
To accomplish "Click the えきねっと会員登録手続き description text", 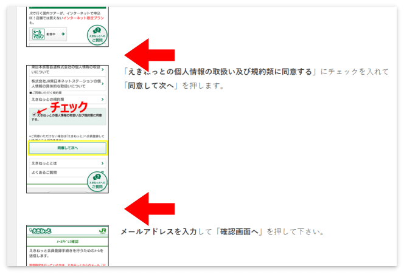I will (x=66, y=253).
